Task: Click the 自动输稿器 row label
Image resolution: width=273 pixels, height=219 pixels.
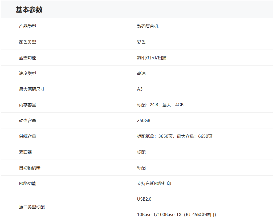Action: 30,168
